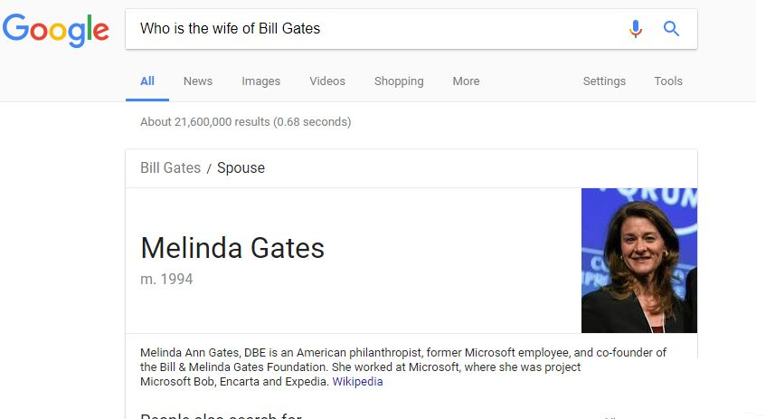
Task: Open the Images tab
Action: click(x=261, y=81)
